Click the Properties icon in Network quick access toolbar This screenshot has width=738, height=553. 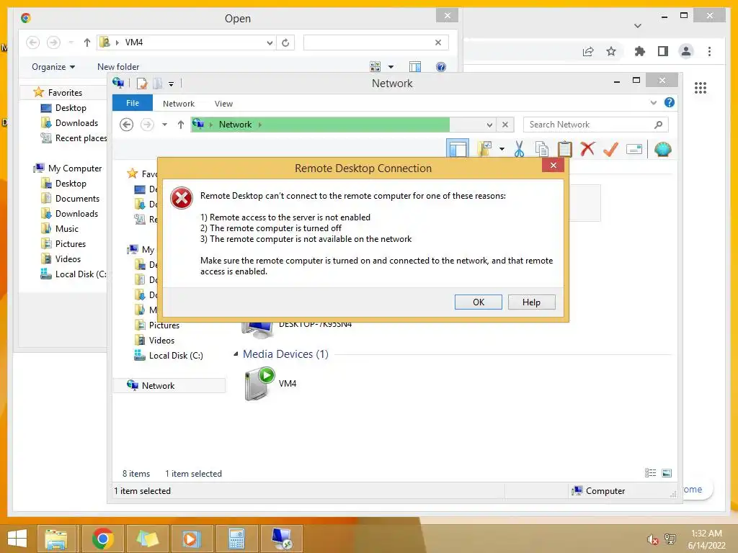[x=142, y=84]
